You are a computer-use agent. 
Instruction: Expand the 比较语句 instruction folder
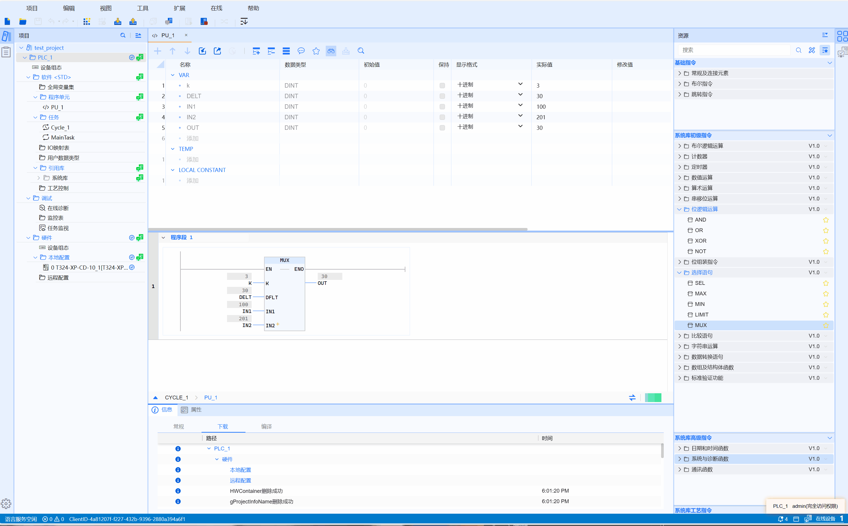[679, 336]
